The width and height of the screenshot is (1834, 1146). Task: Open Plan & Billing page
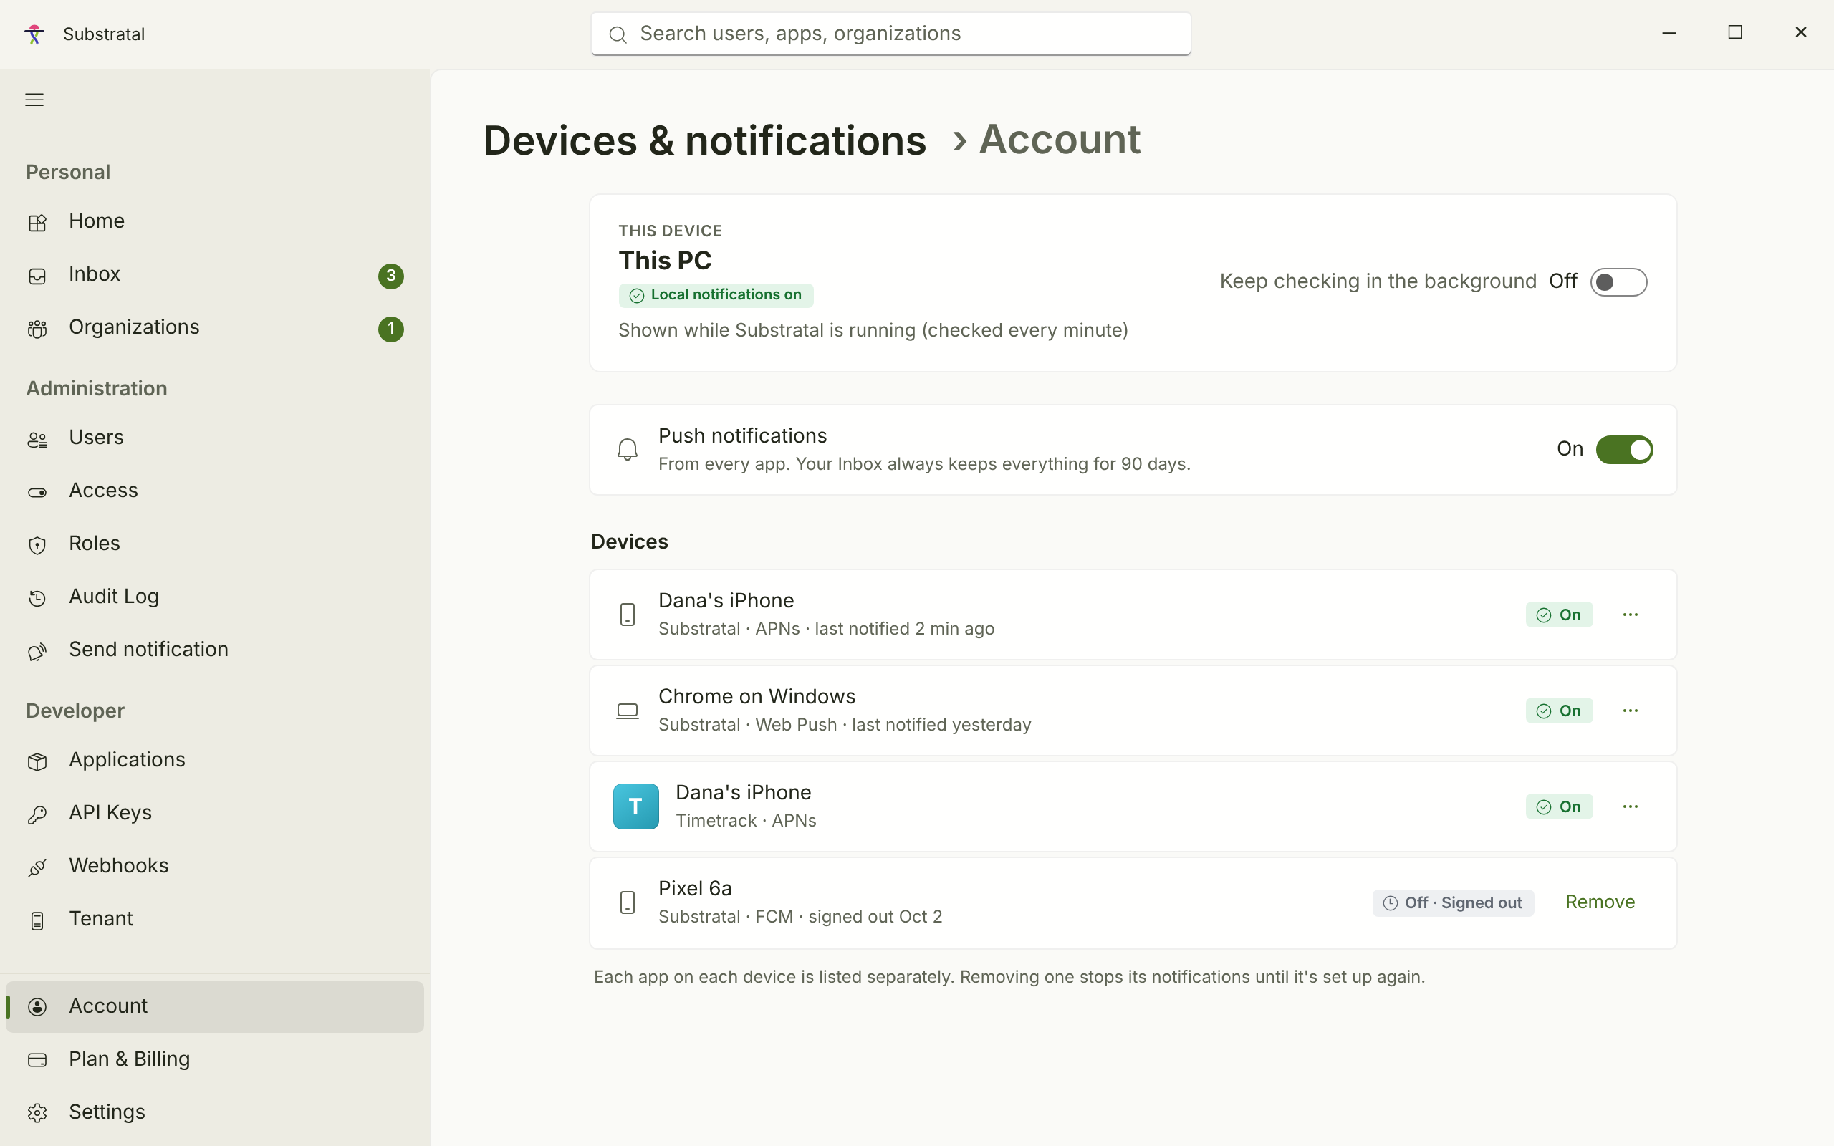click(215, 1059)
